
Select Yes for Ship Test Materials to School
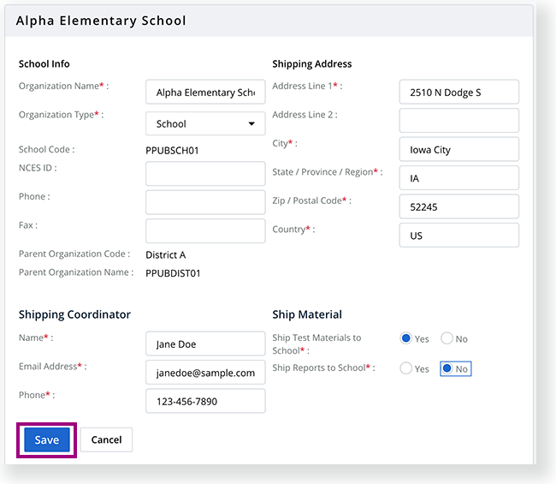[x=406, y=338]
